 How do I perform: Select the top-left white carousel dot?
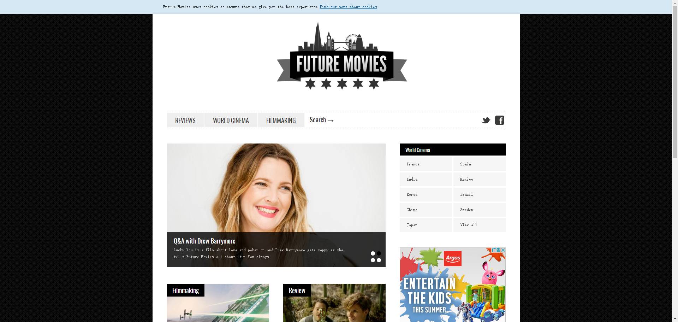click(373, 253)
